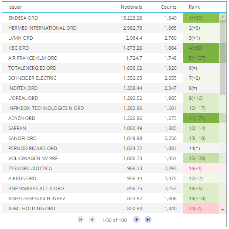Go to next page of results
This screenshot has width=229, height=229.
point(136,219)
